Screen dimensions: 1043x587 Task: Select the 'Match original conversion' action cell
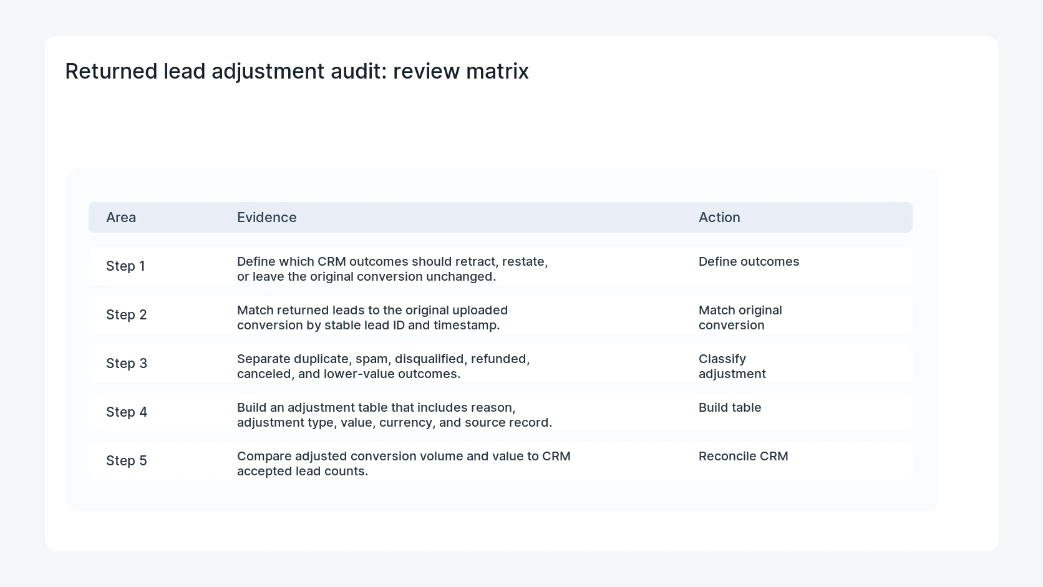(x=740, y=318)
